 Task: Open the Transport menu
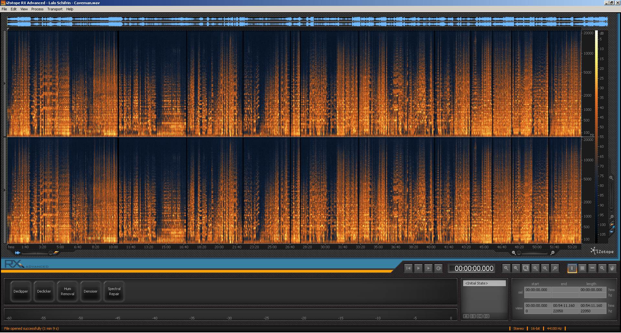tap(55, 9)
